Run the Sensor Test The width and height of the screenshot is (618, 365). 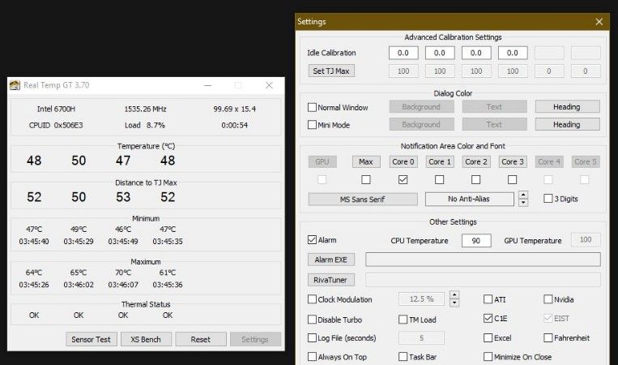pyautogui.click(x=92, y=339)
